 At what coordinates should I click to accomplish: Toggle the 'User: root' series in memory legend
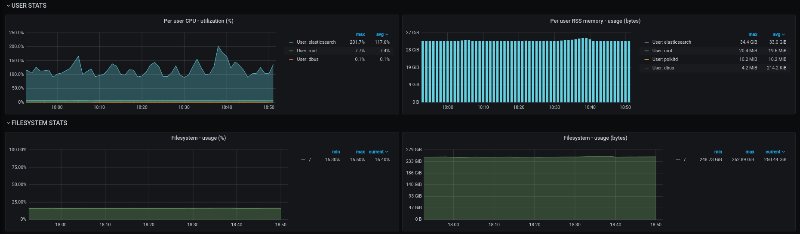pos(662,51)
